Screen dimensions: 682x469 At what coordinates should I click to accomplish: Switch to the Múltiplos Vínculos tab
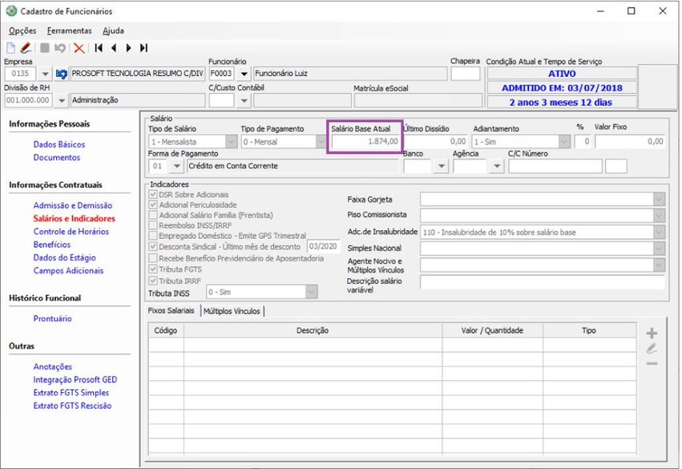pyautogui.click(x=232, y=311)
